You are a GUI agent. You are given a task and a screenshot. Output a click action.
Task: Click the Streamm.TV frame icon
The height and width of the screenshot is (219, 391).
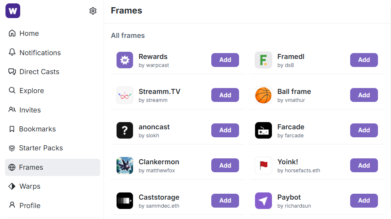pyautogui.click(x=125, y=95)
